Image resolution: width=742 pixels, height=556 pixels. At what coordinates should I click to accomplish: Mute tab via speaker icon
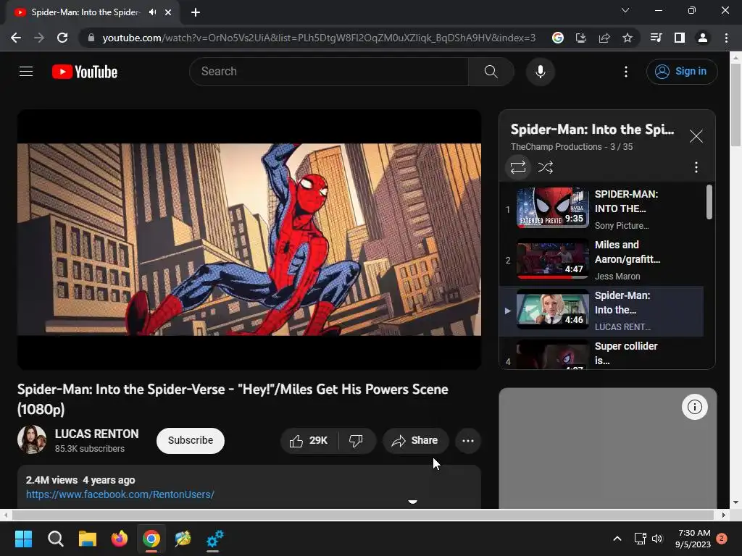pyautogui.click(x=152, y=12)
